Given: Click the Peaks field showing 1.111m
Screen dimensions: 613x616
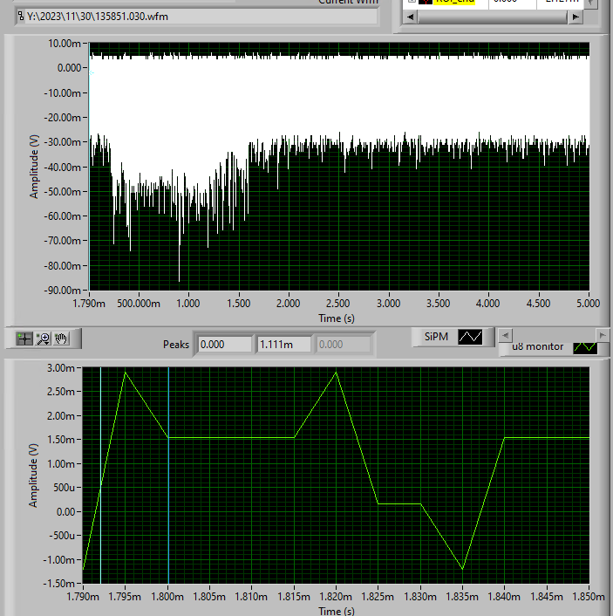Looking at the screenshot, I should [x=284, y=345].
